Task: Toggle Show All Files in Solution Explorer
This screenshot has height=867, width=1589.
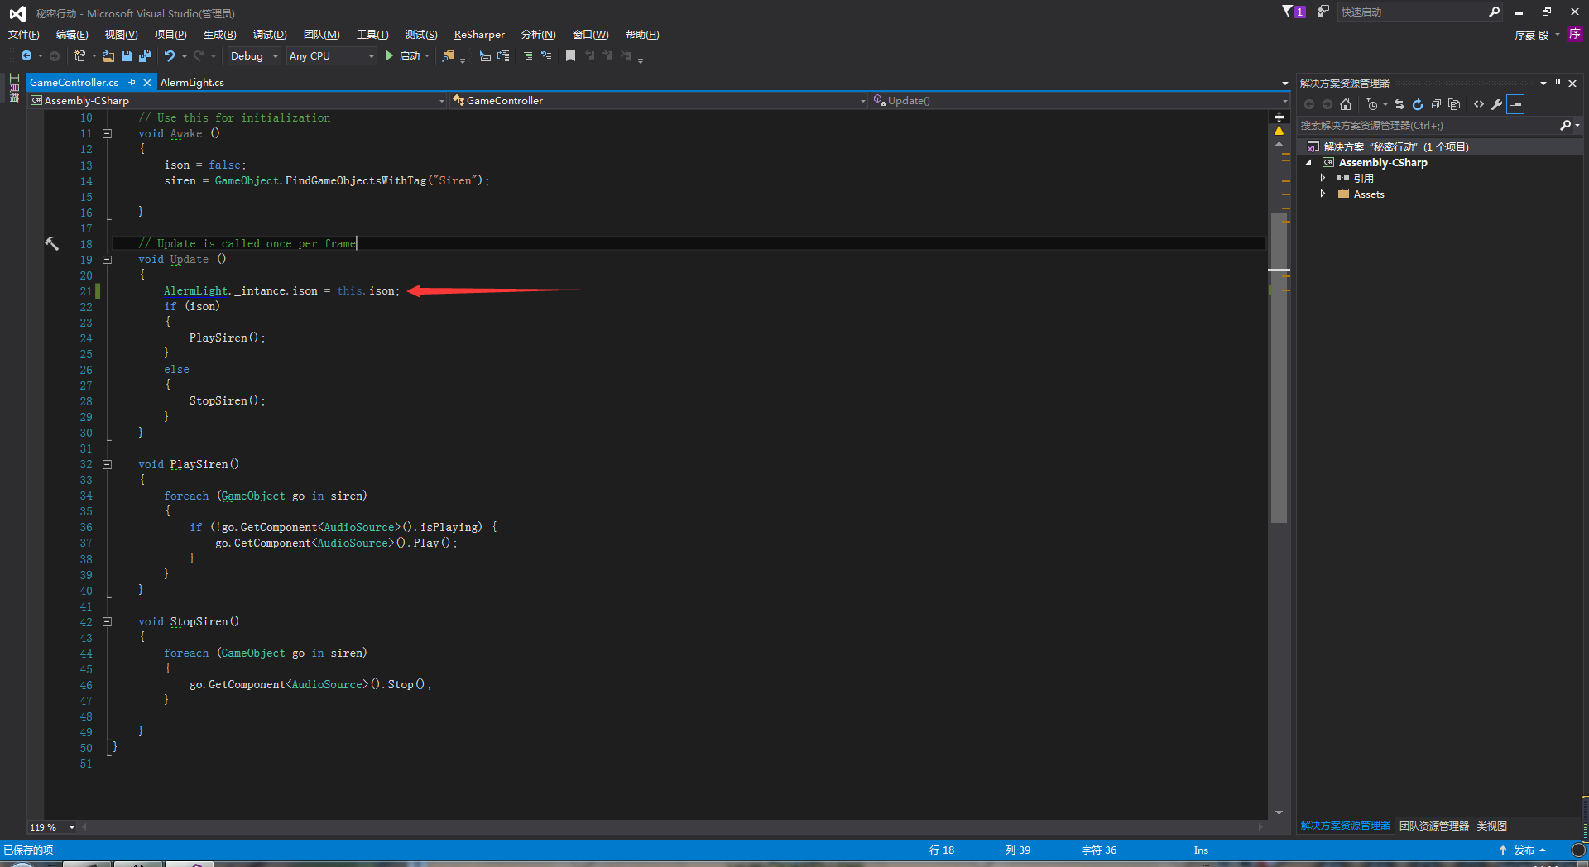Action: (x=1454, y=104)
